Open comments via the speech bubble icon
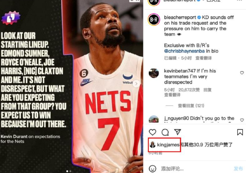The image size is (246, 173). [165, 132]
